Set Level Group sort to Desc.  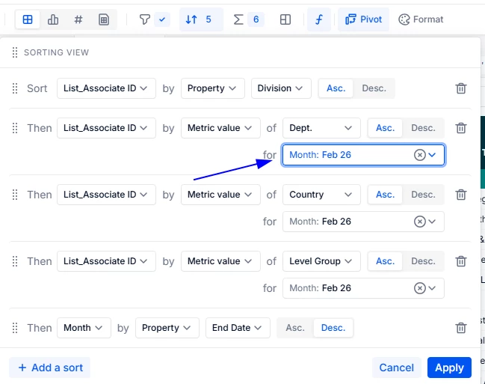tap(422, 261)
